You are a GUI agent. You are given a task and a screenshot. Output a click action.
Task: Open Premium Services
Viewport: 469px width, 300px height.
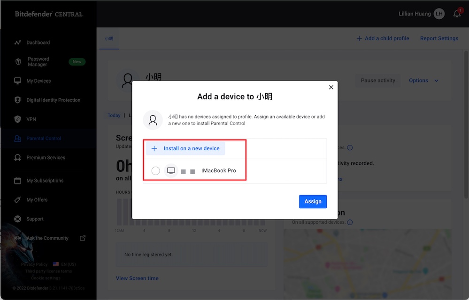pyautogui.click(x=46, y=157)
